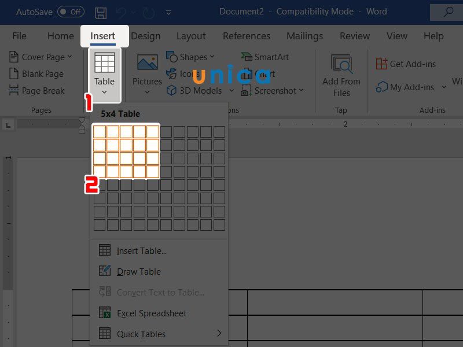The image size is (463, 347).
Task: Toggle the AutoSave switch
Action: [71, 12]
